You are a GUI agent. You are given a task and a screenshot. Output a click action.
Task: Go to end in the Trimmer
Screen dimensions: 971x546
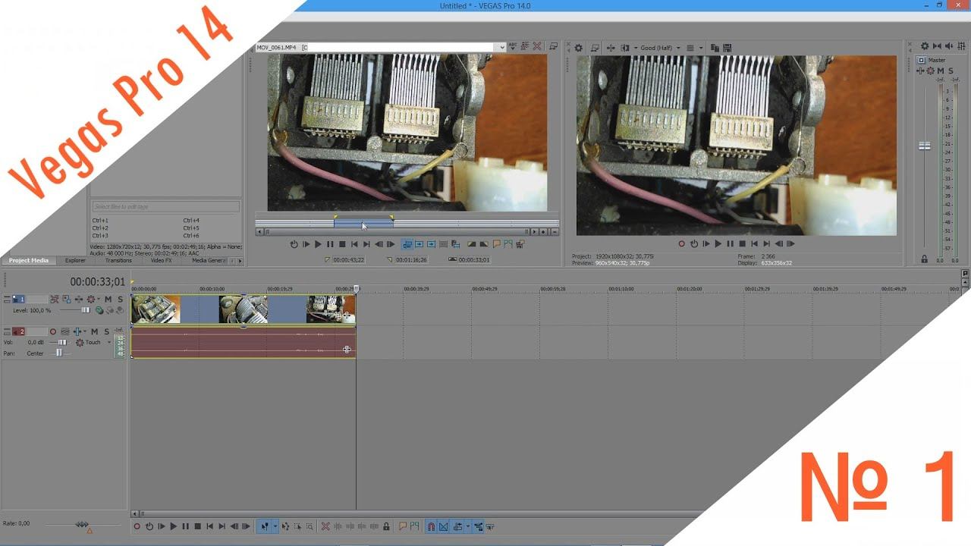pos(366,244)
